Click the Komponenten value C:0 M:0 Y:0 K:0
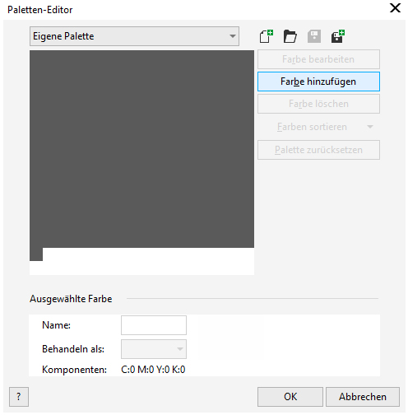 [153, 370]
